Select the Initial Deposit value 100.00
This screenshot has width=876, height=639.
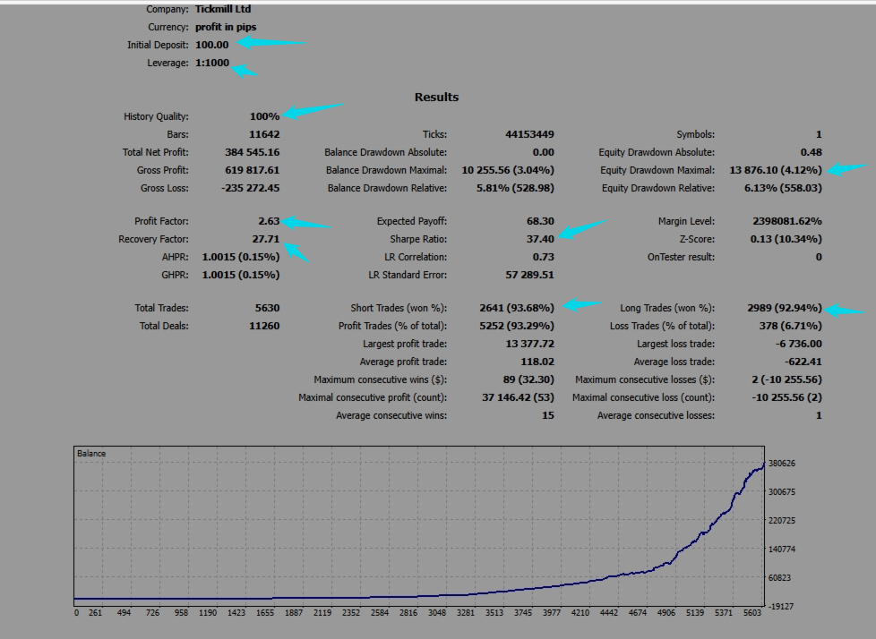pos(211,45)
